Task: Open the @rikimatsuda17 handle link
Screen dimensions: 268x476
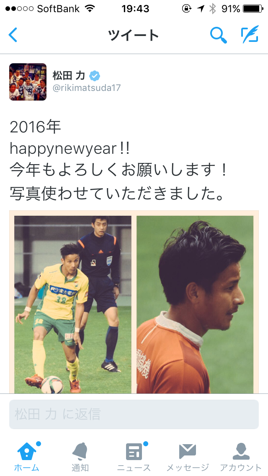Action: tap(87, 88)
